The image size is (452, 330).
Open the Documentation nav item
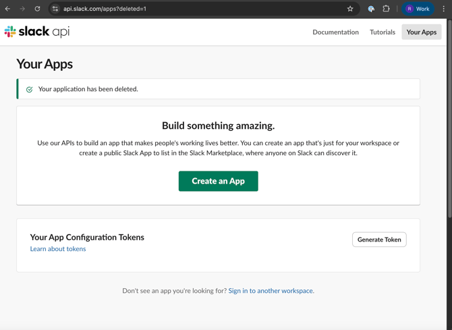[335, 32]
